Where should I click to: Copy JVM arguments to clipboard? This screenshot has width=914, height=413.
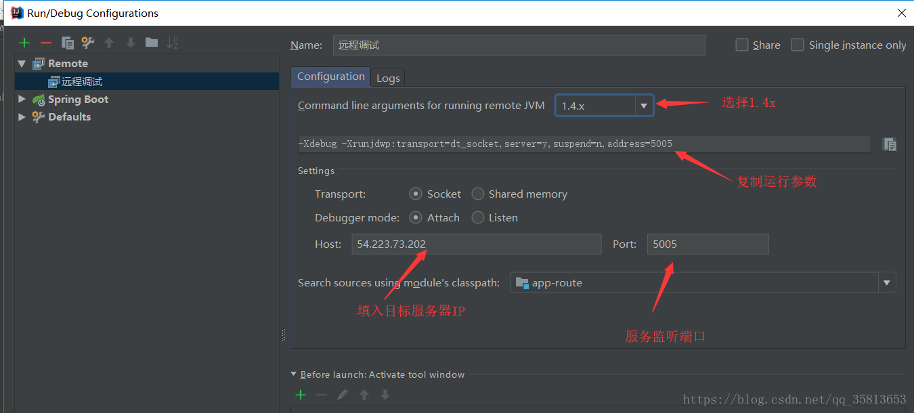click(x=890, y=144)
